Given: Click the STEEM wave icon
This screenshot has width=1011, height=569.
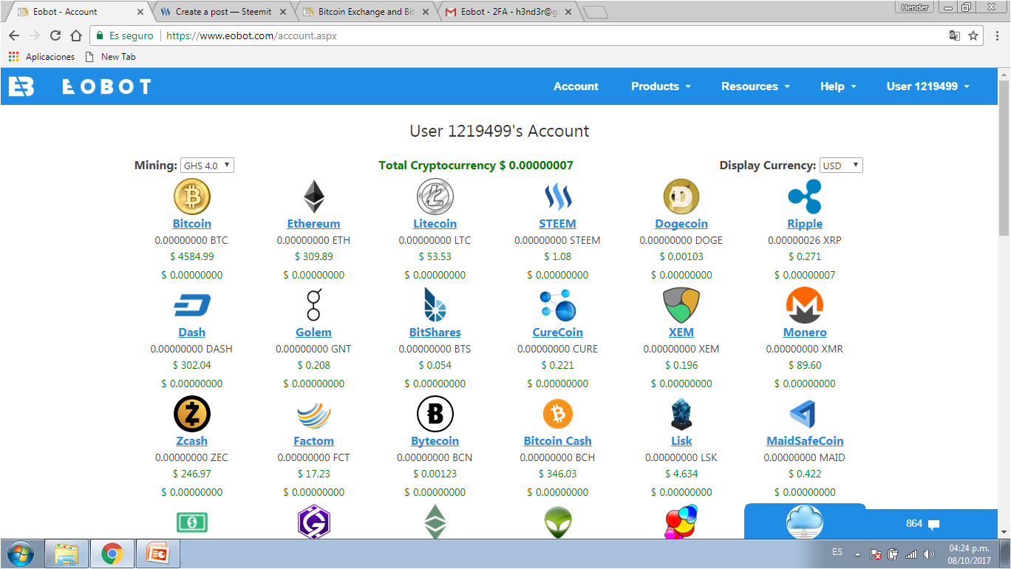Looking at the screenshot, I should [x=558, y=197].
